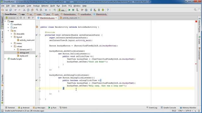This screenshot has width=202, height=113.
Task: Select styles.xml in project tree
Action: (x=24, y=56)
